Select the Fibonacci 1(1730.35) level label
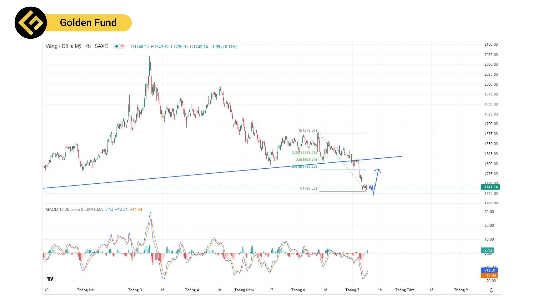535x301 pixels. 308,188
